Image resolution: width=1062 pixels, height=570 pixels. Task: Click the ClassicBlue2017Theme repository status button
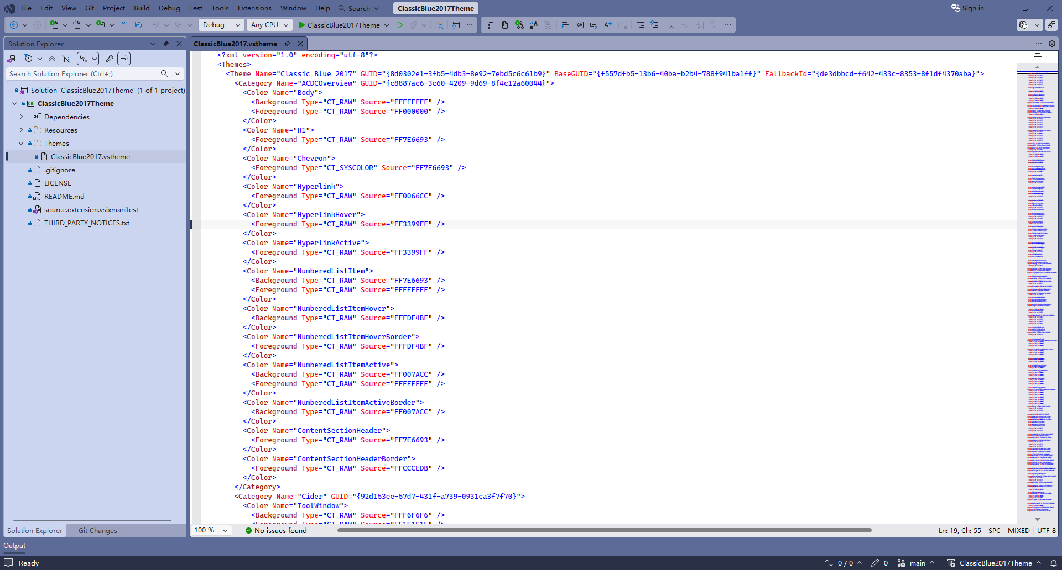click(x=995, y=563)
